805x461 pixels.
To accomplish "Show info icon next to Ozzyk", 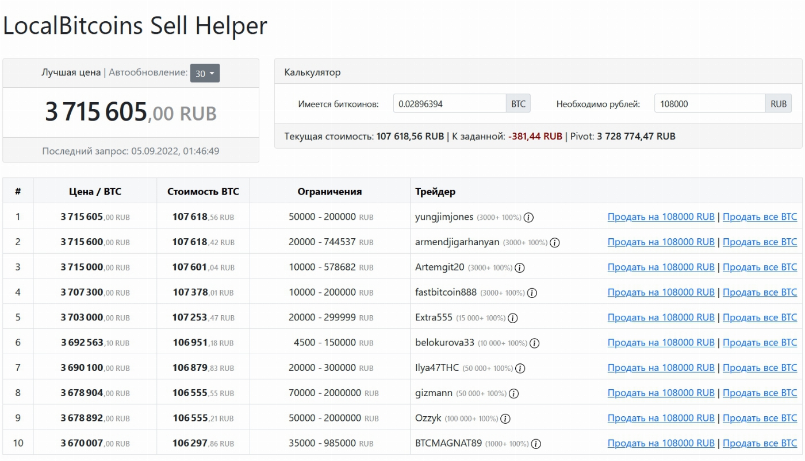I will (x=505, y=419).
